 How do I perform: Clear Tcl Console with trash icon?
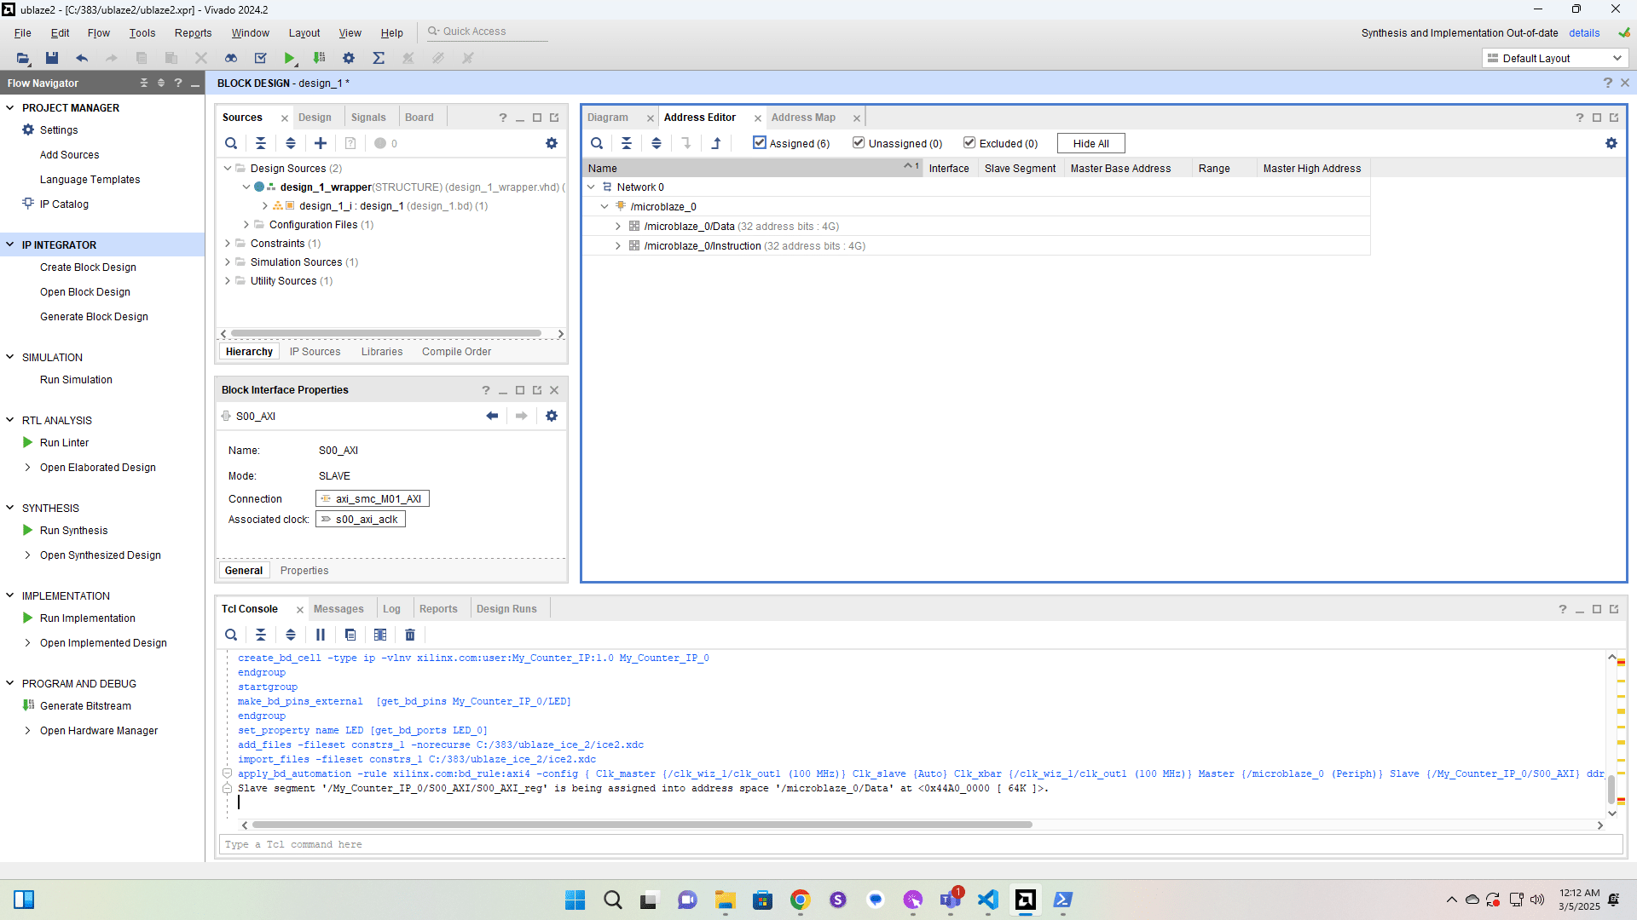(410, 635)
